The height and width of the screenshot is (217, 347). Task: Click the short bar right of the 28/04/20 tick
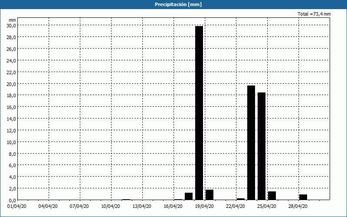tap(303, 197)
